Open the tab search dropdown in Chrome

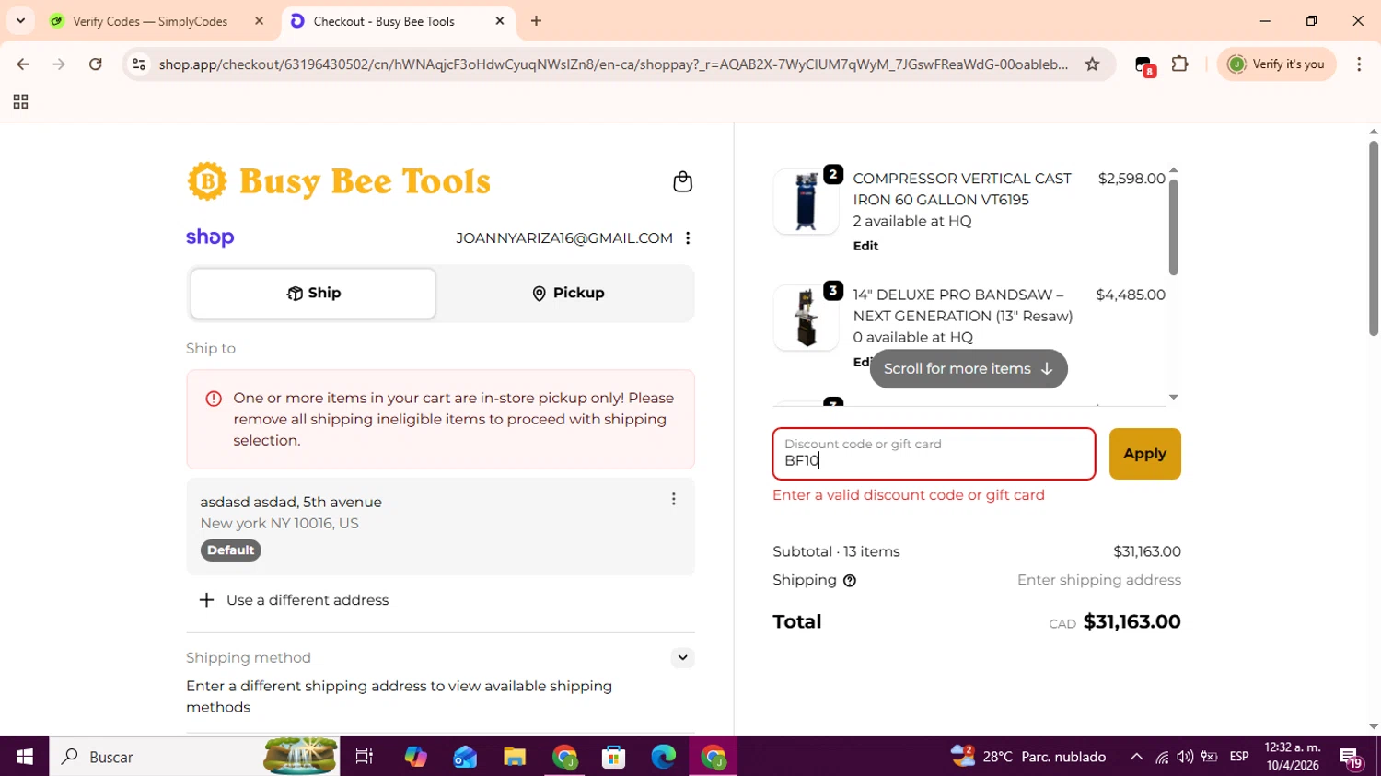(20, 20)
